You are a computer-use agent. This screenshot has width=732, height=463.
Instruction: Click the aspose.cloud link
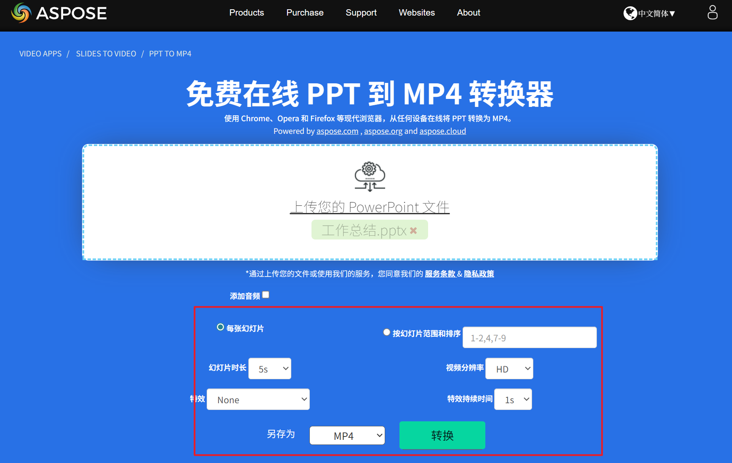442,131
